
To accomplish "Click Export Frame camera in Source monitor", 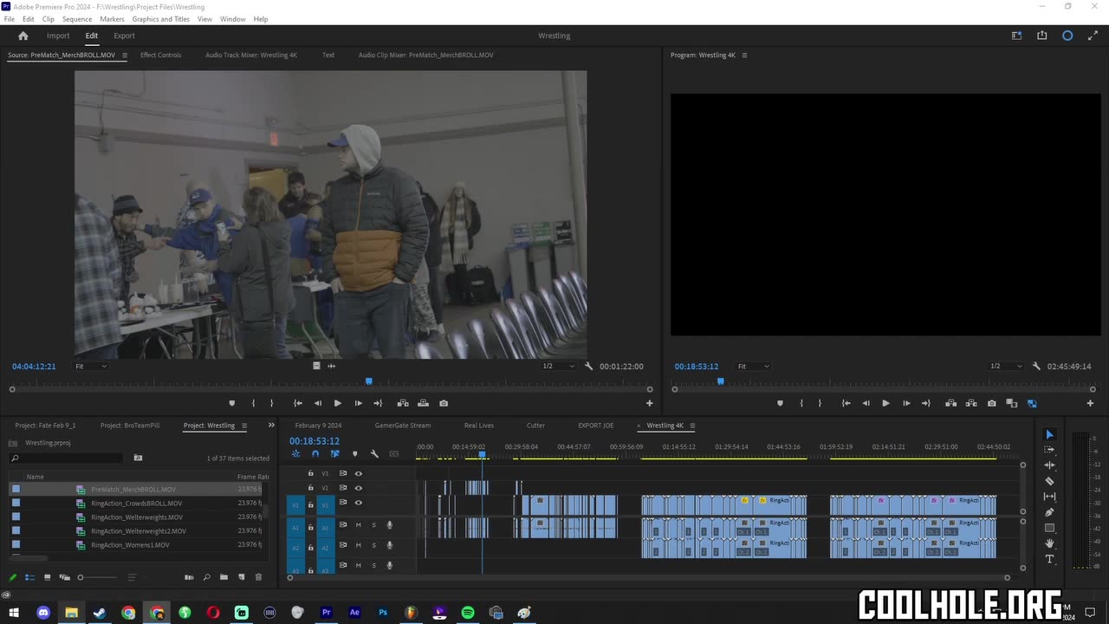I will pyautogui.click(x=444, y=403).
